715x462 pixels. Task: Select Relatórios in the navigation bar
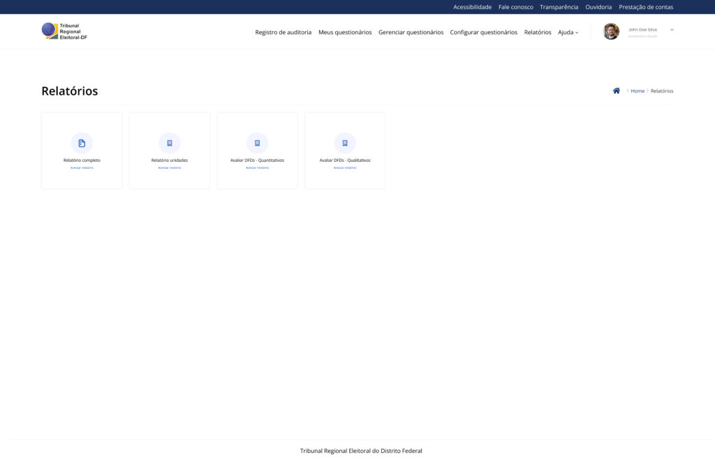coord(538,32)
